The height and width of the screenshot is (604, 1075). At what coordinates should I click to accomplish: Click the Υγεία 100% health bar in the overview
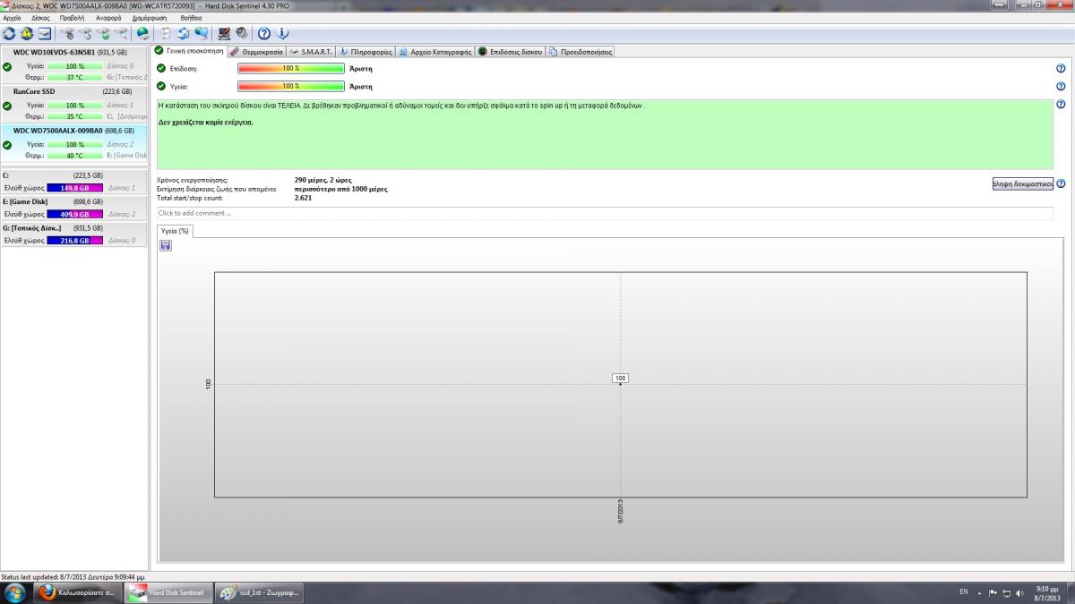291,86
